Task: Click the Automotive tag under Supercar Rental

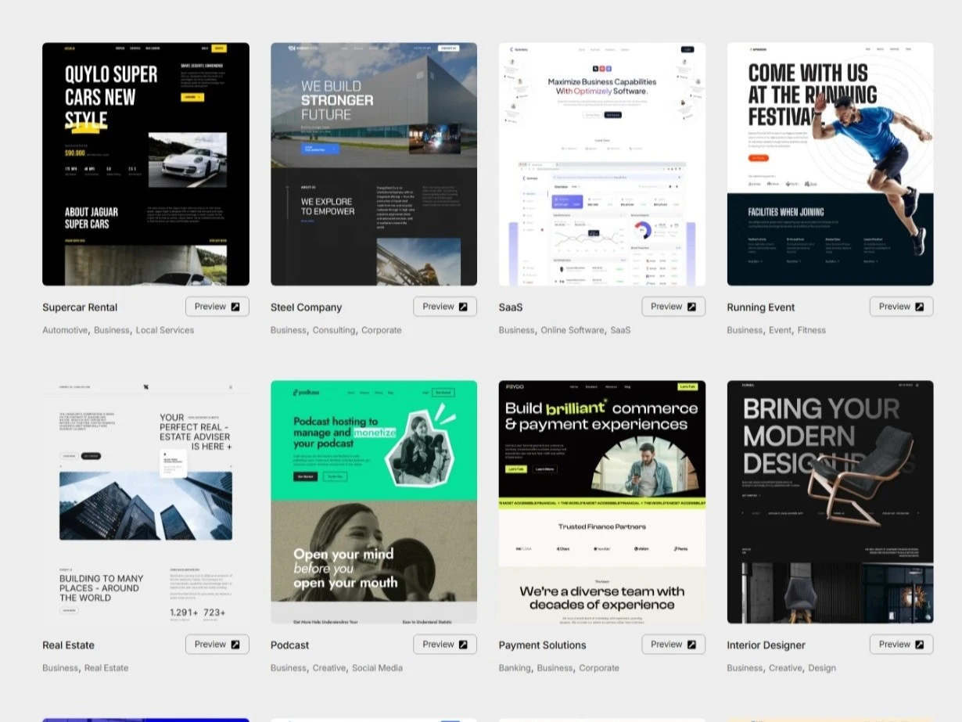Action: click(65, 330)
